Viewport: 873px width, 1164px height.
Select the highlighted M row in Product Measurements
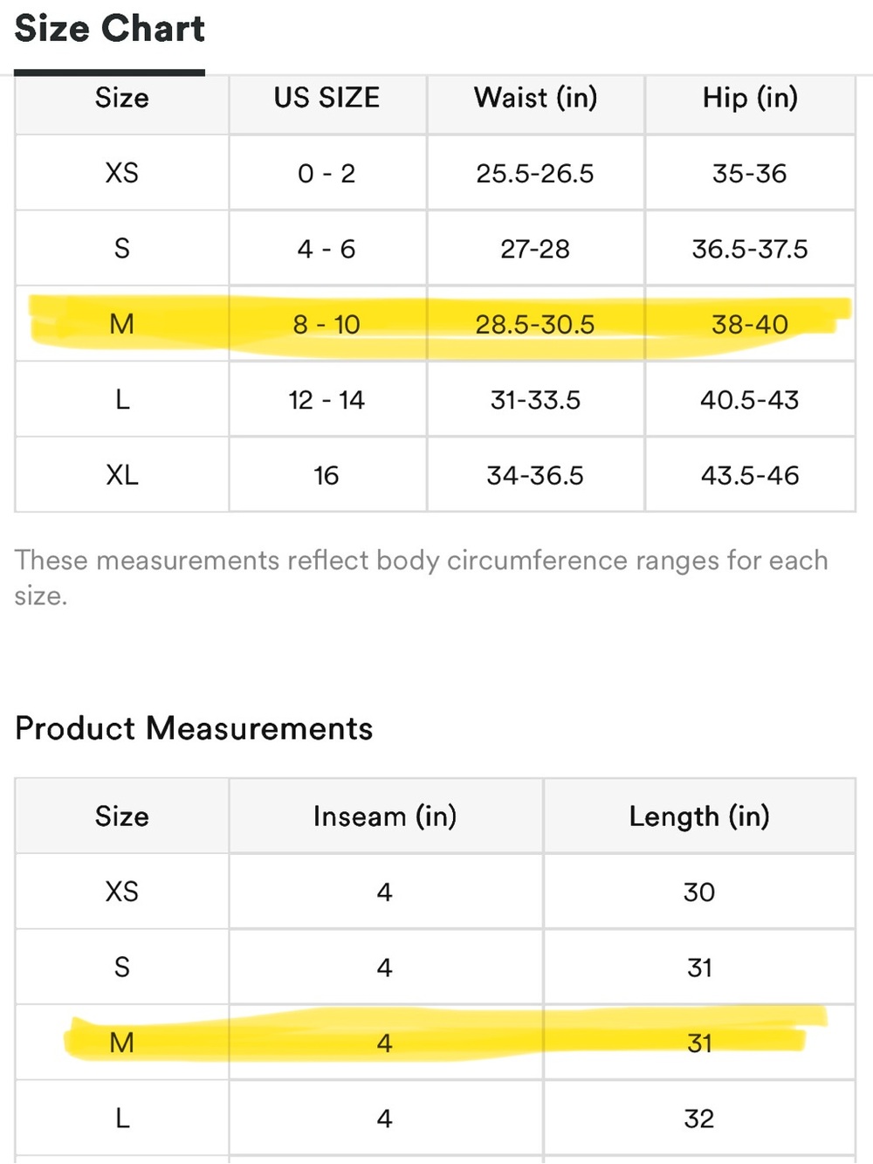click(x=435, y=1043)
